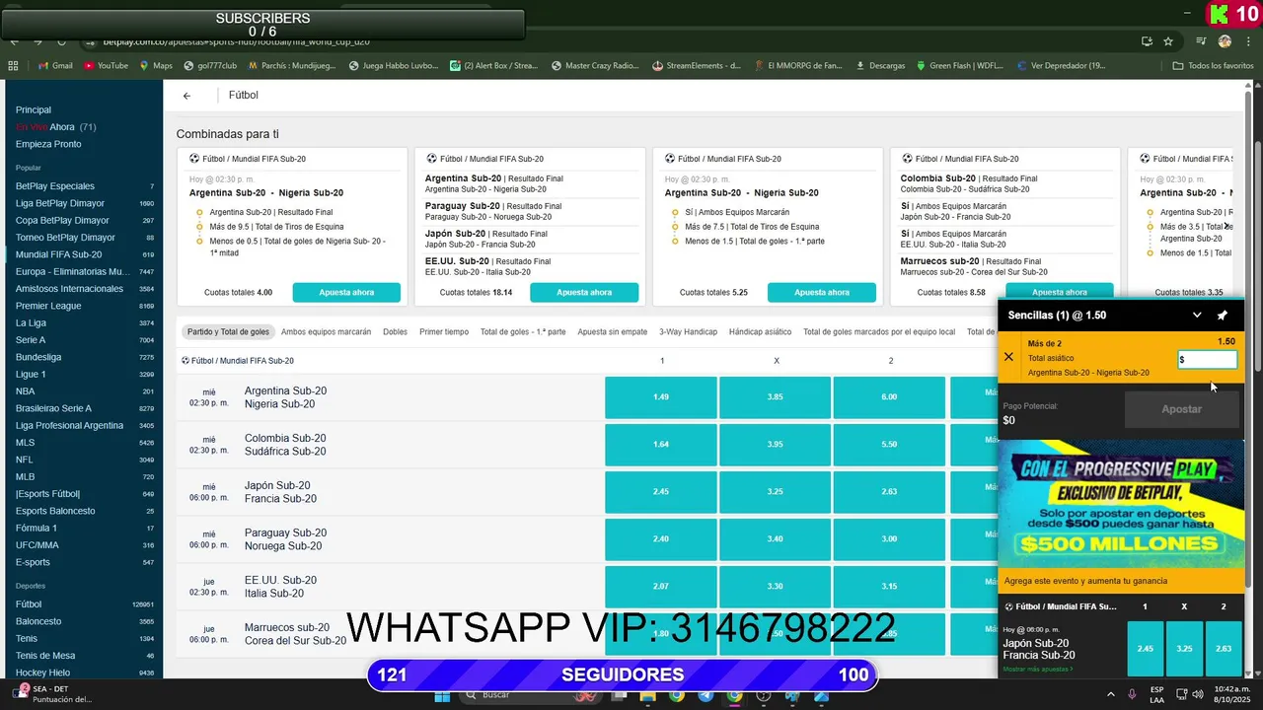Open the Progressive Play promo banner
This screenshot has width=1263, height=710.
coord(1121,505)
